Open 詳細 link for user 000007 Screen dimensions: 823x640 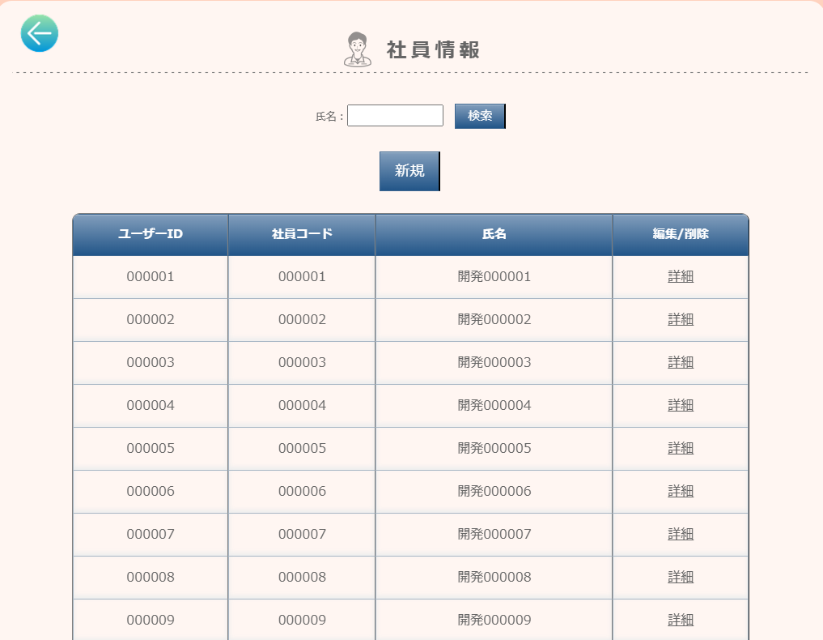click(x=681, y=534)
